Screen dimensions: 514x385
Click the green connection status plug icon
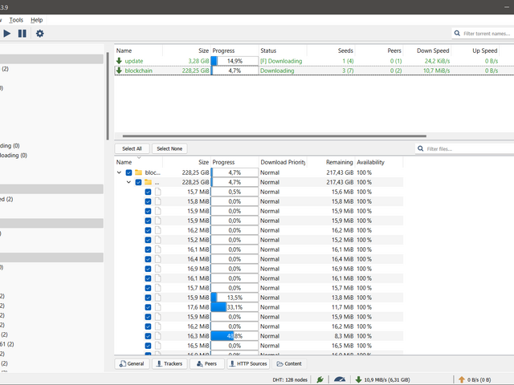coord(320,379)
